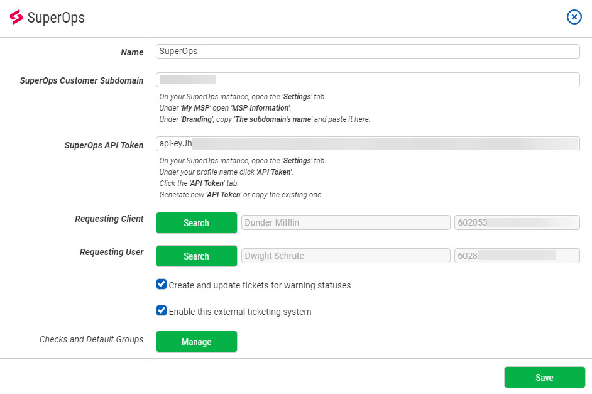
Task: Click the 'Requesting Client' label
Action: pyautogui.click(x=109, y=219)
